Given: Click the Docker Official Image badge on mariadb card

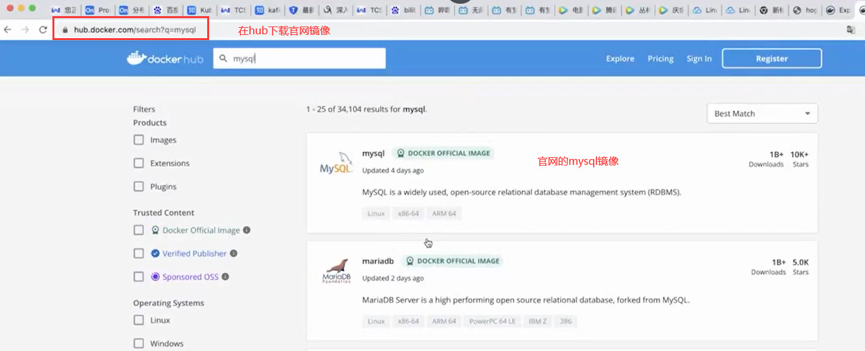Looking at the screenshot, I should (452, 261).
